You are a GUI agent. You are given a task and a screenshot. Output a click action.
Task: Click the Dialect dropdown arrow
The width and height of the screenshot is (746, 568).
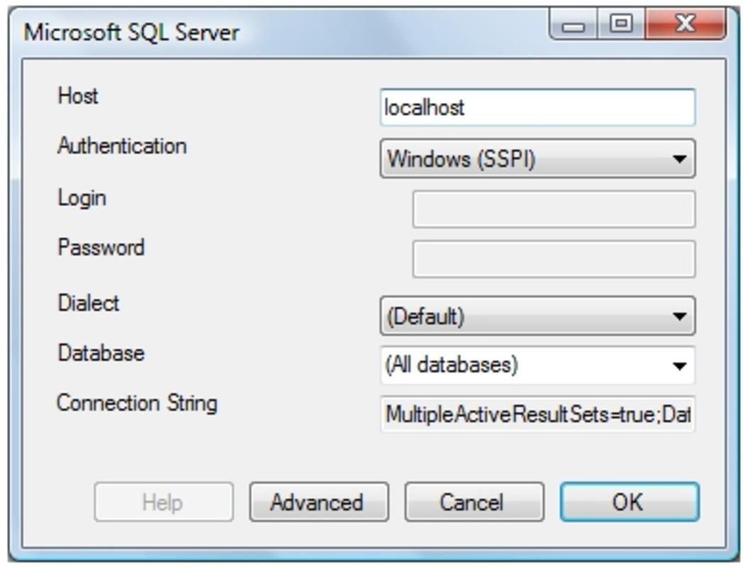[679, 315]
